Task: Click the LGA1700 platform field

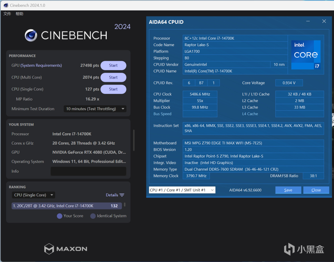Action: 235,51
